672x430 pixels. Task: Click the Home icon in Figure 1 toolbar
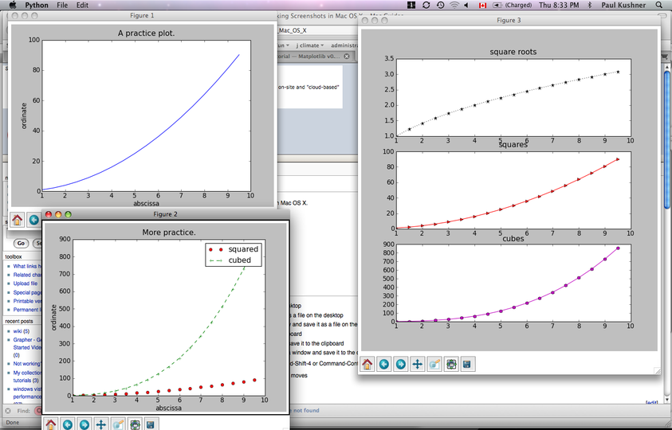coord(17,220)
